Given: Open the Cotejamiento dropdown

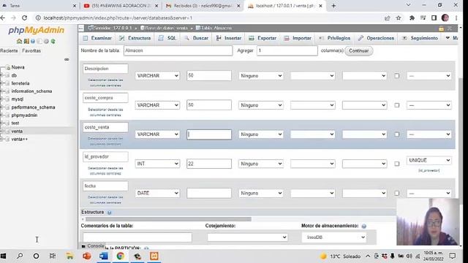Looking at the screenshot, I should (x=247, y=237).
